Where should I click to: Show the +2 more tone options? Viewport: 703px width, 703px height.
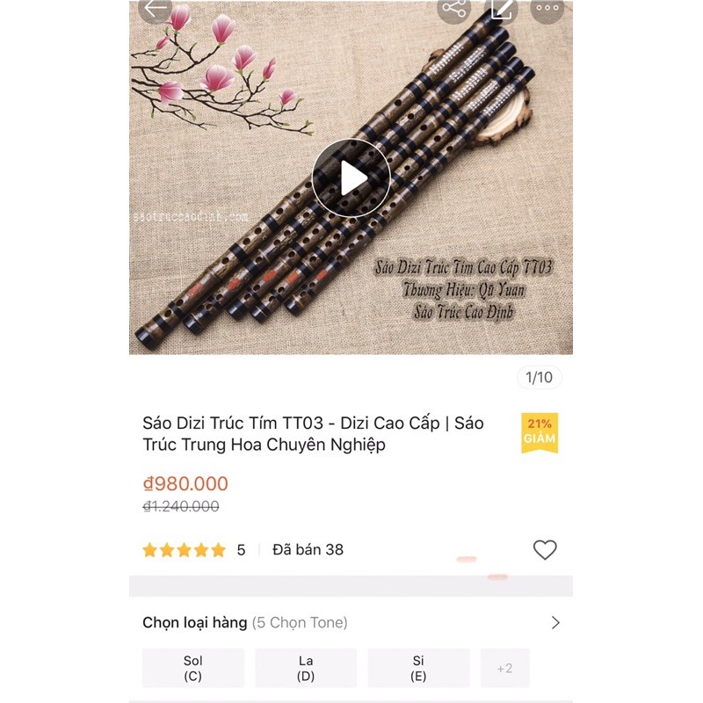(504, 668)
